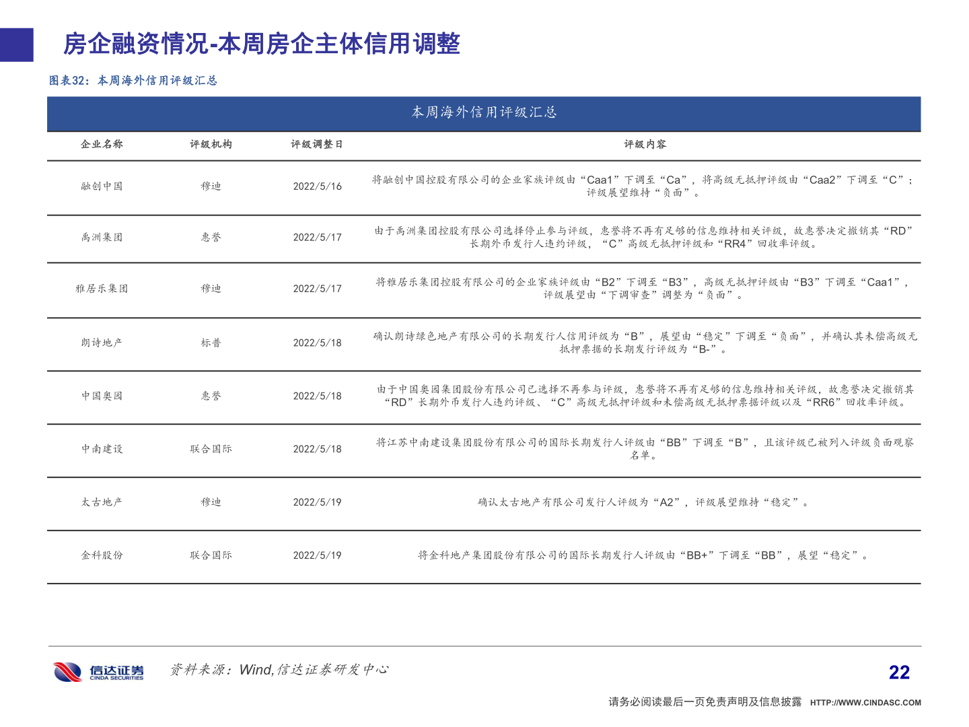Viewport: 969px width, 727px height.
Task: Click the table banner 本周海外信用评级汇总
Action: click(484, 112)
